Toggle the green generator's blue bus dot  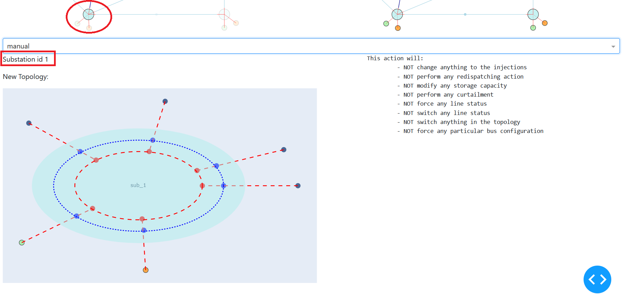pos(76,216)
